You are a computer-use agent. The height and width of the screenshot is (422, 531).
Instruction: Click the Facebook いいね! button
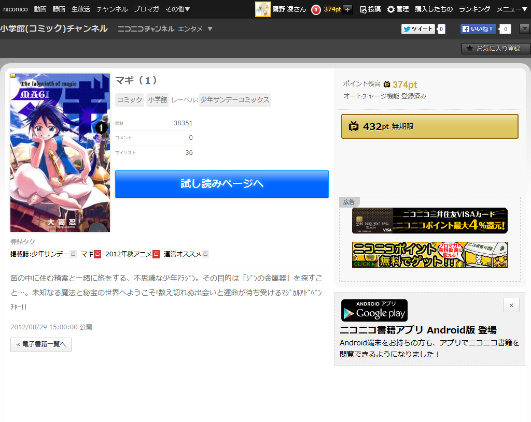pyautogui.click(x=478, y=29)
